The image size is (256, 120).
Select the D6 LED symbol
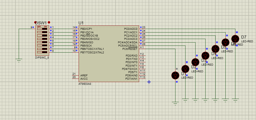click(x=225, y=42)
